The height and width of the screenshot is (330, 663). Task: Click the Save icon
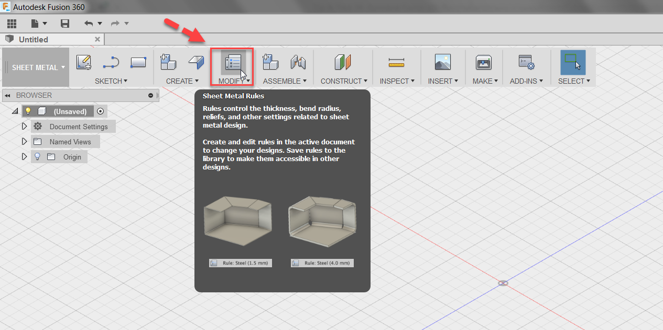[x=64, y=23]
